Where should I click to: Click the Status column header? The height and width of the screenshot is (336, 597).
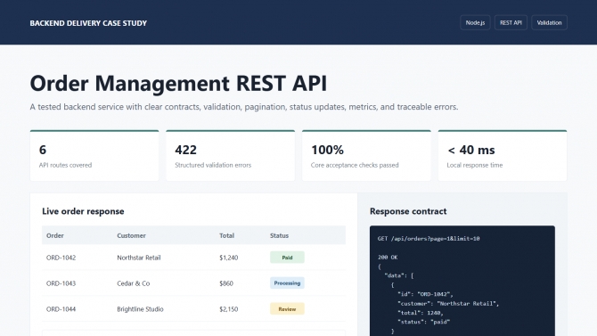pyautogui.click(x=279, y=235)
